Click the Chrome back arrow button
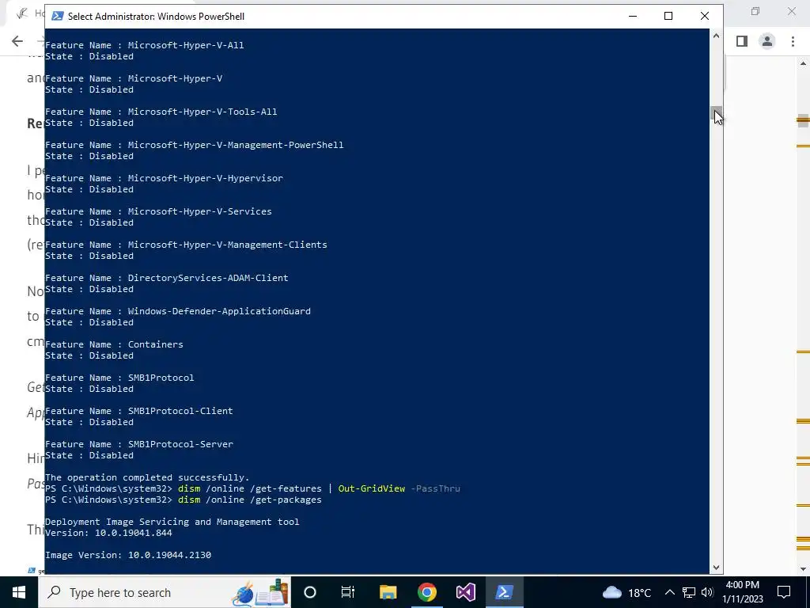Viewport: 810px width, 608px height. click(17, 41)
